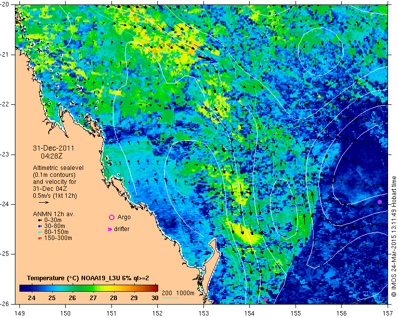Screen dimensions: 398x318
Task: Click the 'Altimetric sealevel' text line
Action: 58,168
